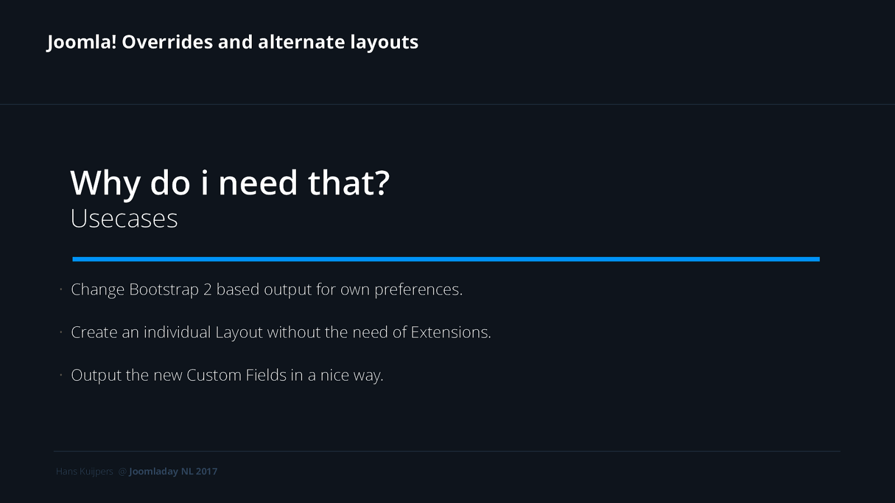
Task: Click the question mark ending the main heading
Action: pos(382,183)
